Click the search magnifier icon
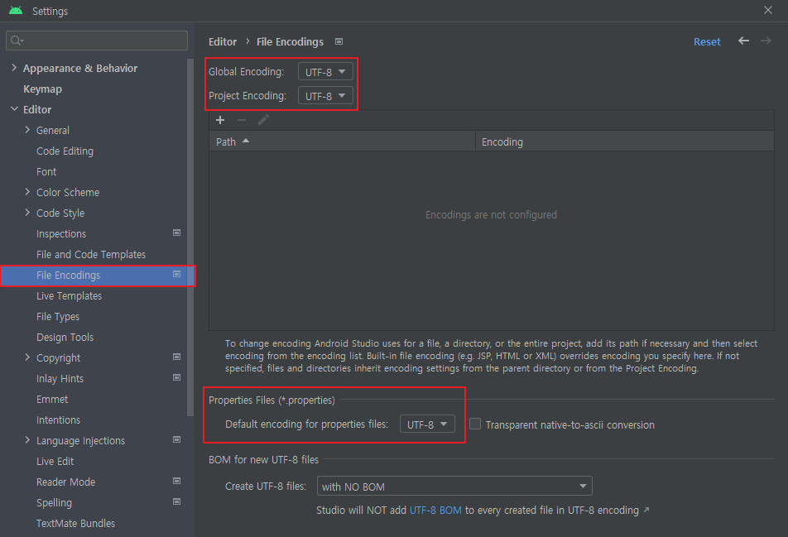 click(x=17, y=41)
